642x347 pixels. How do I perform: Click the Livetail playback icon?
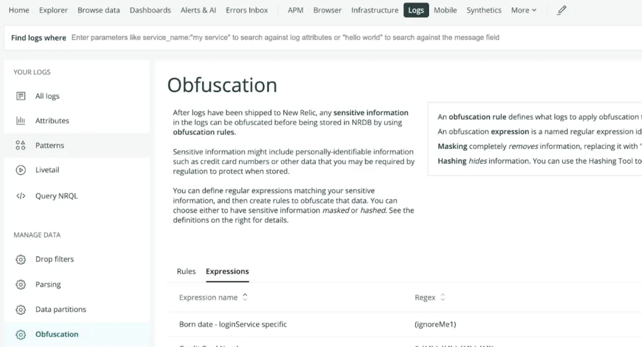[x=21, y=170]
